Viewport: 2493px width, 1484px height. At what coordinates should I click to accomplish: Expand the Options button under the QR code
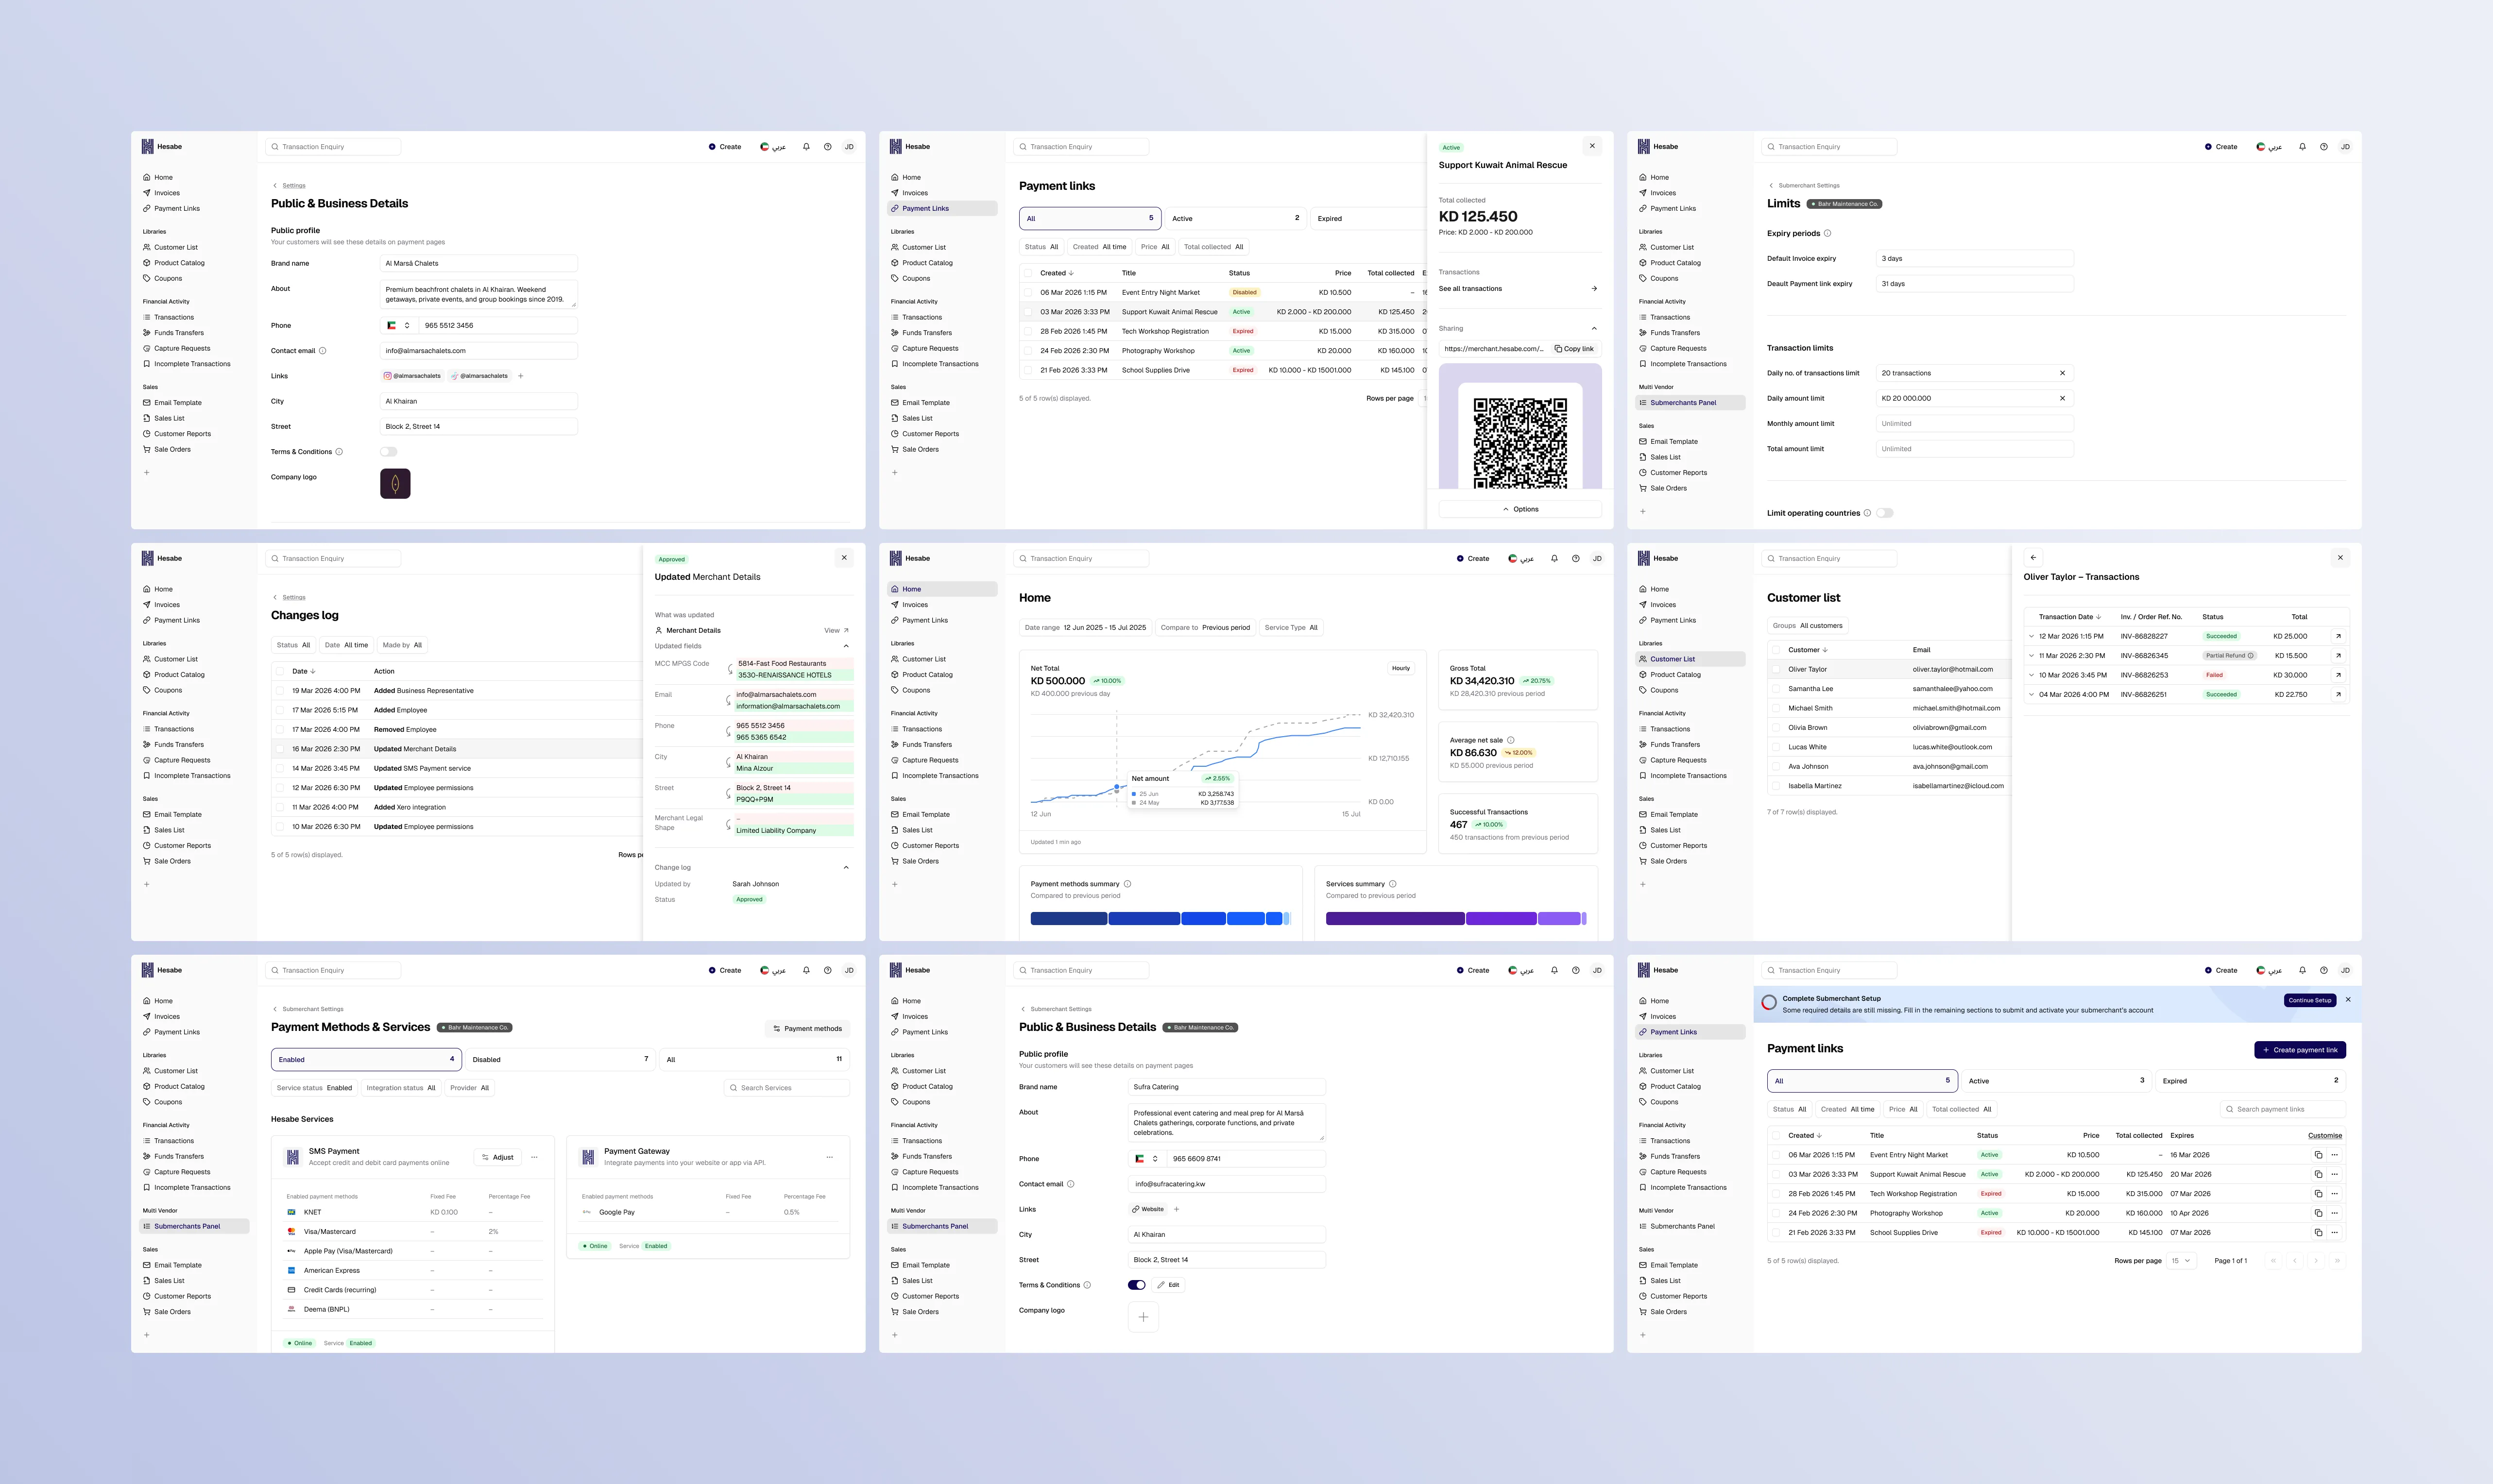pyautogui.click(x=1520, y=509)
